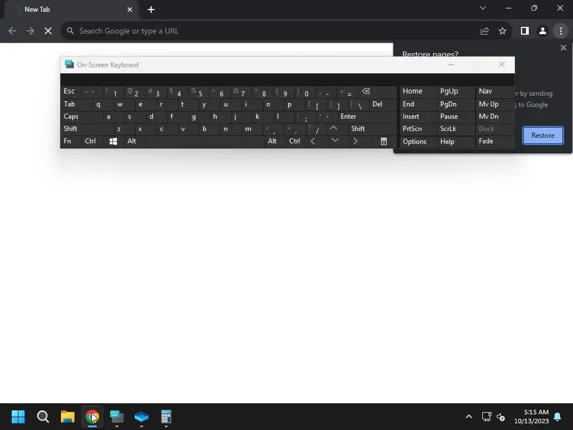Share this page icon in address bar
Image resolution: width=573 pixels, height=430 pixels.
[x=485, y=31]
